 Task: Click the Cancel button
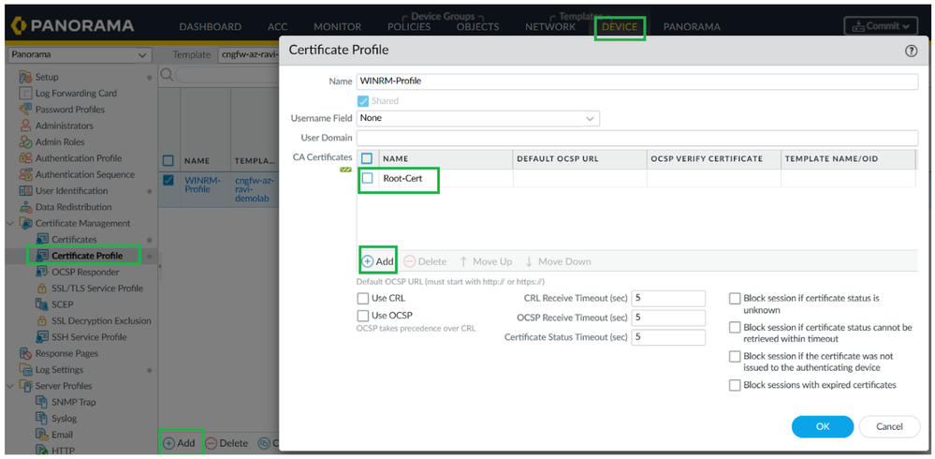889,426
